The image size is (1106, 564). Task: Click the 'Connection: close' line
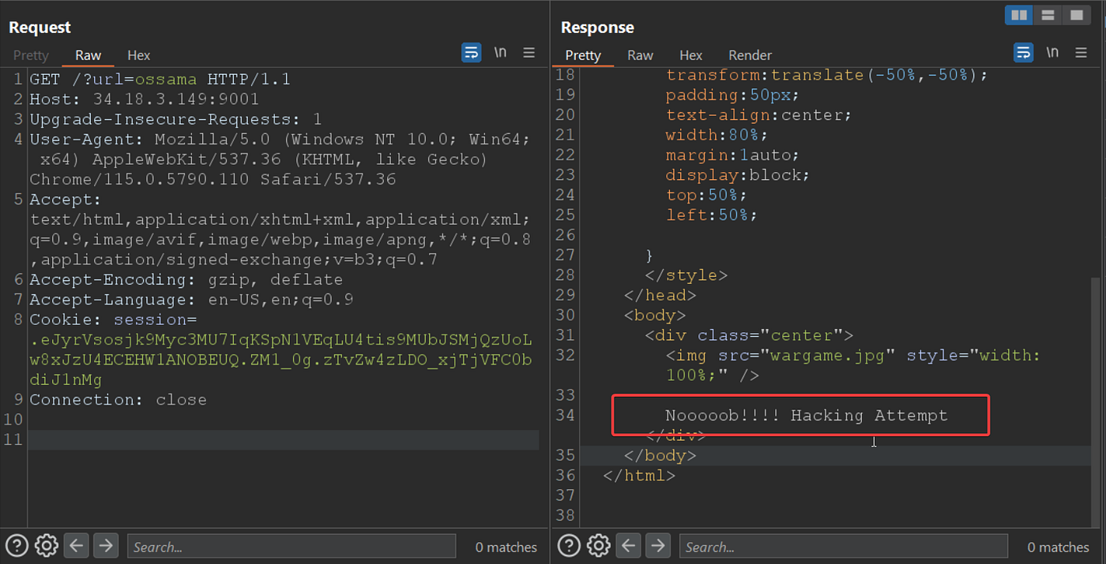click(x=118, y=400)
